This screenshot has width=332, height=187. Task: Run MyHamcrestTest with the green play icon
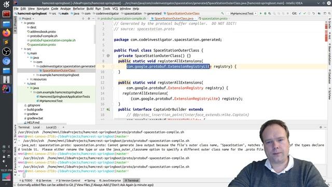click(260, 14)
